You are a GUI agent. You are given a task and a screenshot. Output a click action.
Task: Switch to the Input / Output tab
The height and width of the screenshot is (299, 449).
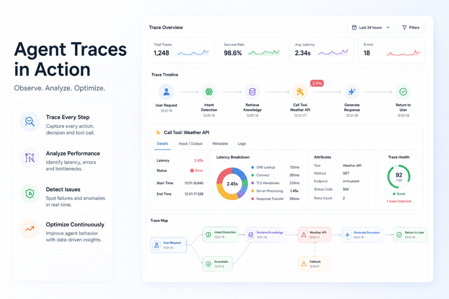click(x=190, y=144)
